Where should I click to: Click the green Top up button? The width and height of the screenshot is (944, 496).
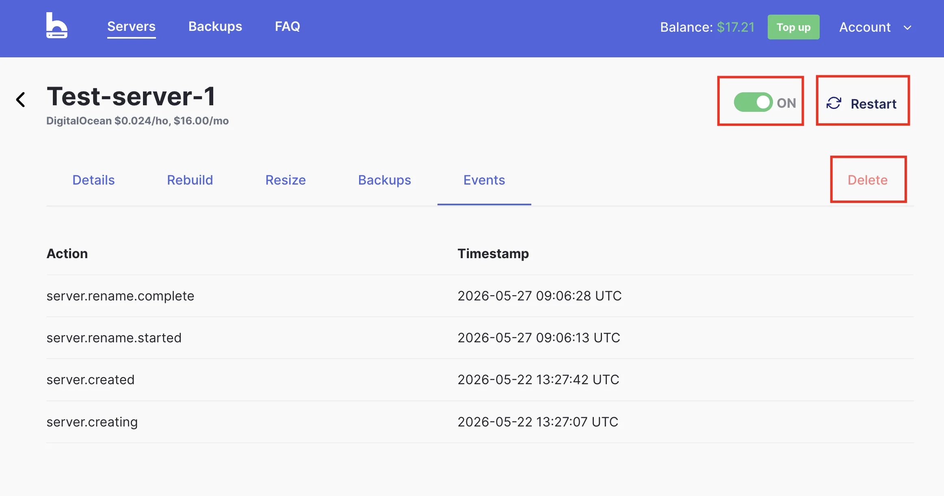pyautogui.click(x=793, y=27)
